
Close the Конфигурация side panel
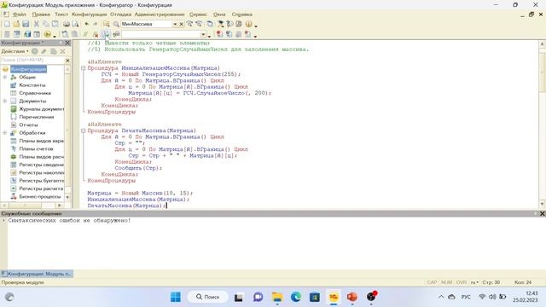pos(67,43)
